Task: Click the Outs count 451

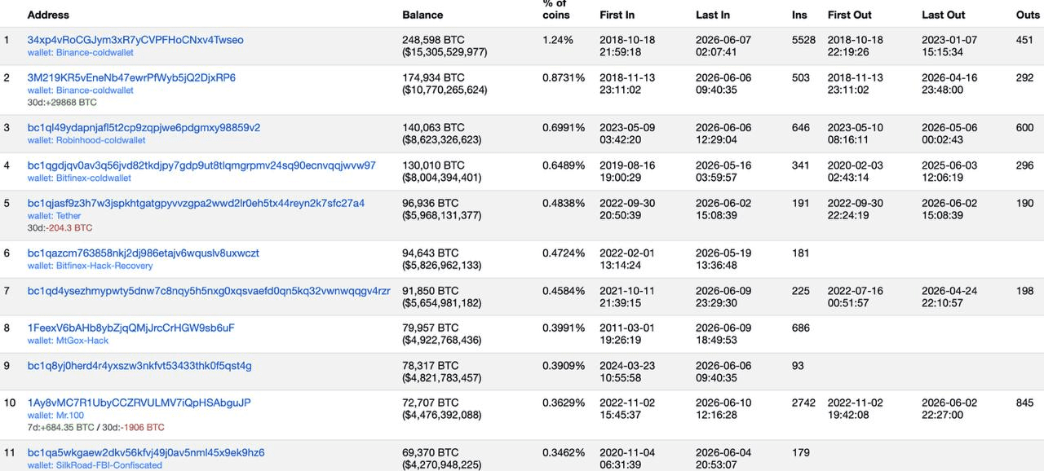Action: point(1025,40)
